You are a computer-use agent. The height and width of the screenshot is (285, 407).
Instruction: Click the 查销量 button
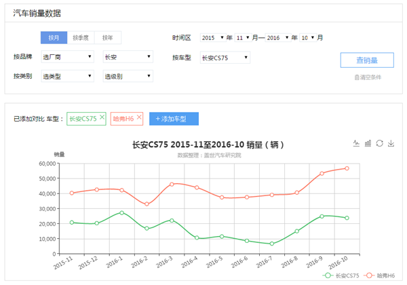coord(367,60)
